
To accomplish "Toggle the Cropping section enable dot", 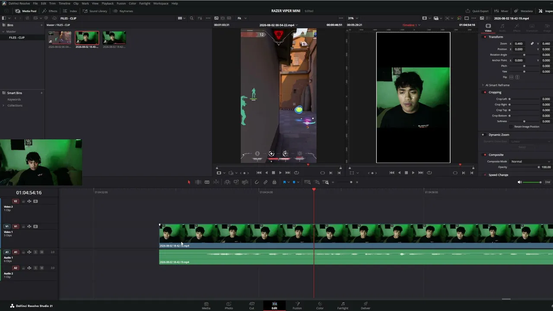I will tap(485, 92).
